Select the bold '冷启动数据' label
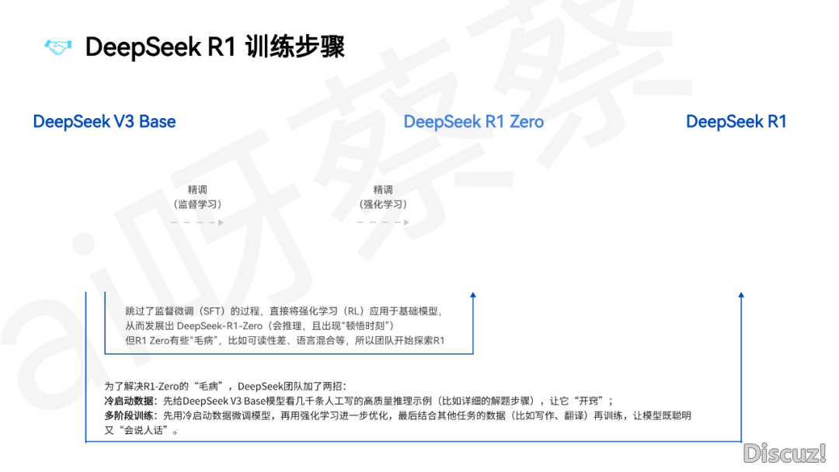Viewport: 839px width, 472px height. [x=129, y=401]
